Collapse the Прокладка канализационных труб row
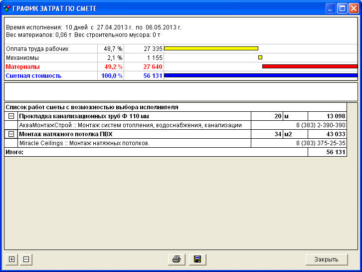This screenshot has height=272, width=362. (11, 116)
